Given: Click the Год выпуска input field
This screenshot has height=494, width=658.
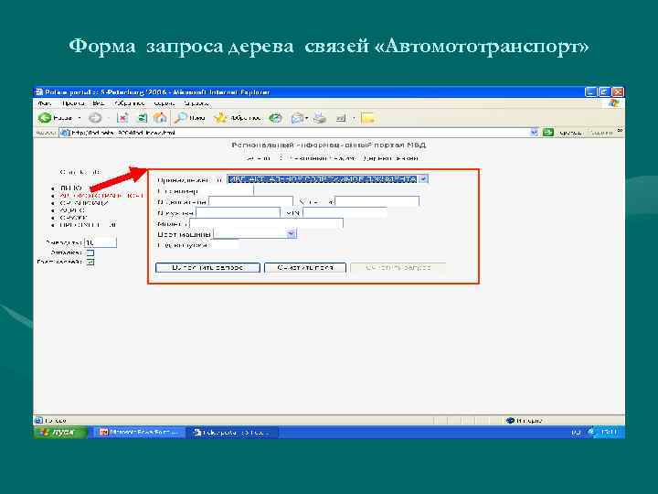Looking at the screenshot, I should (x=225, y=244).
